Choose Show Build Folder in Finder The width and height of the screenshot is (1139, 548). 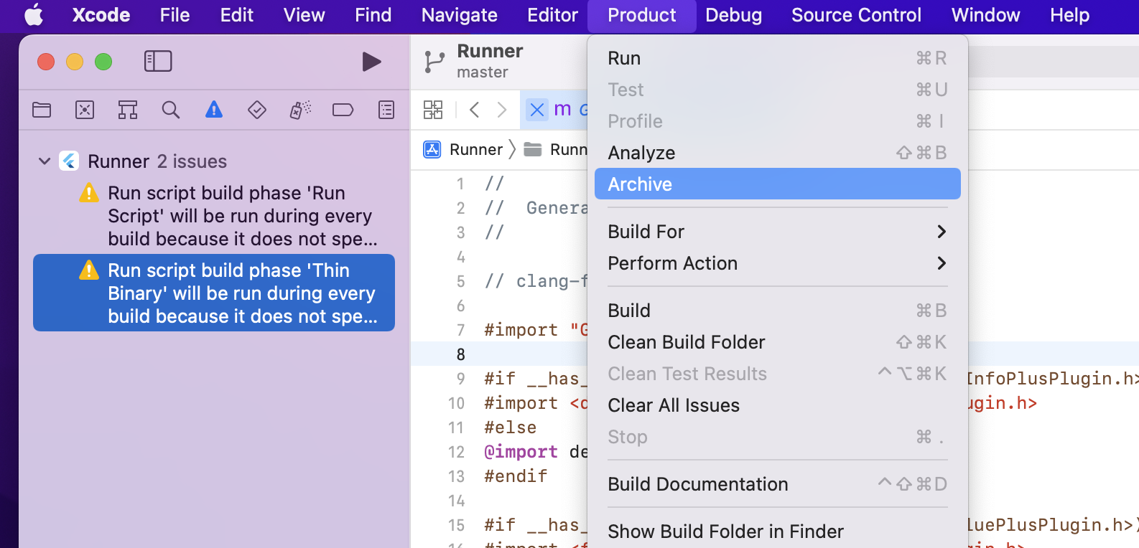pyautogui.click(x=778, y=532)
